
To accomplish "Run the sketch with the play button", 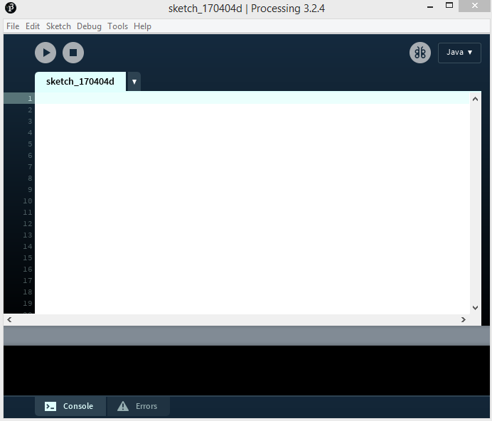I will point(46,53).
